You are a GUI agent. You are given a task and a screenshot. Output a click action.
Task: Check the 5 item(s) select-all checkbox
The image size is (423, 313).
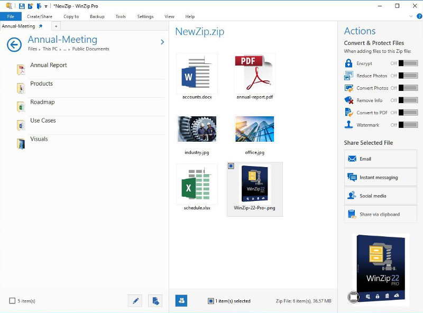click(x=12, y=301)
